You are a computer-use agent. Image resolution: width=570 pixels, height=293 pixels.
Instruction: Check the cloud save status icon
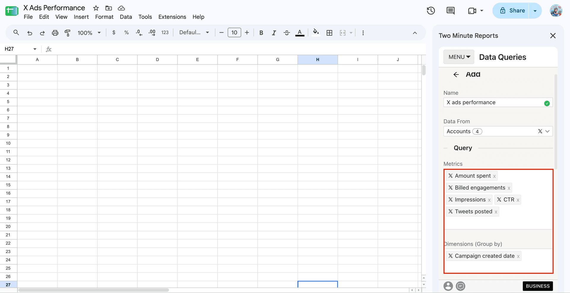[x=121, y=8]
